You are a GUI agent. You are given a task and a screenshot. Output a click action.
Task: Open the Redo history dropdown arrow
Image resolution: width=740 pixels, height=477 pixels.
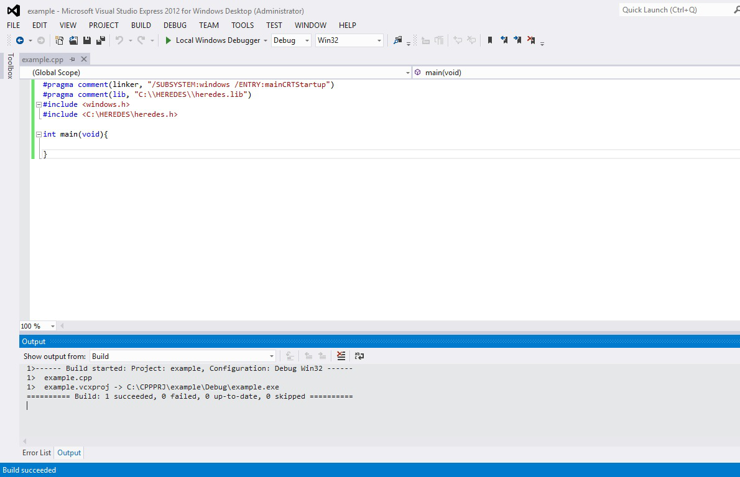[x=152, y=41]
